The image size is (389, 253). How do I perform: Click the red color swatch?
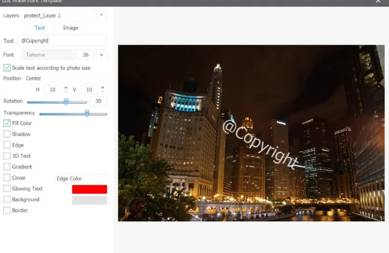89,189
